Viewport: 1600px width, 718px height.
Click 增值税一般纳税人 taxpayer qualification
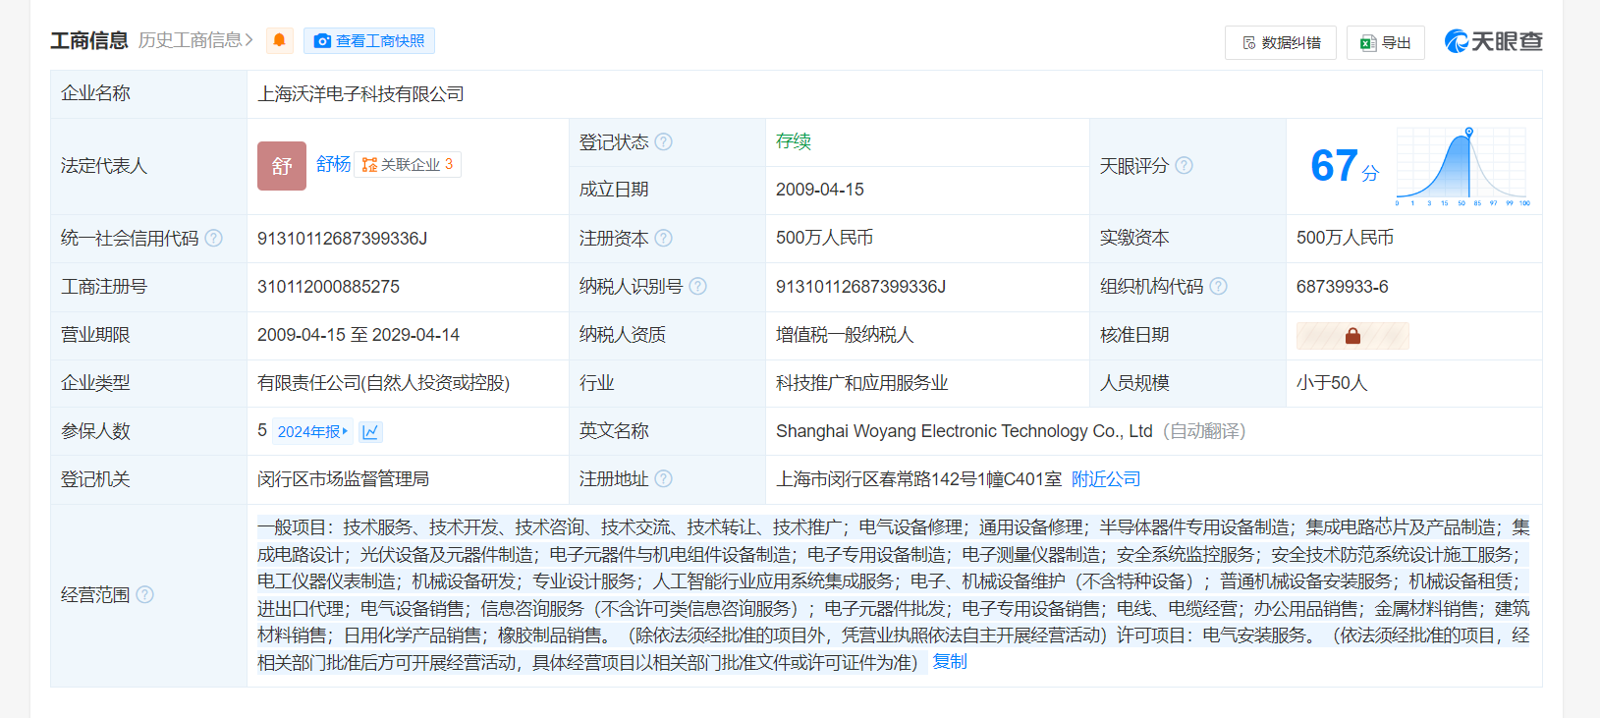[845, 335]
